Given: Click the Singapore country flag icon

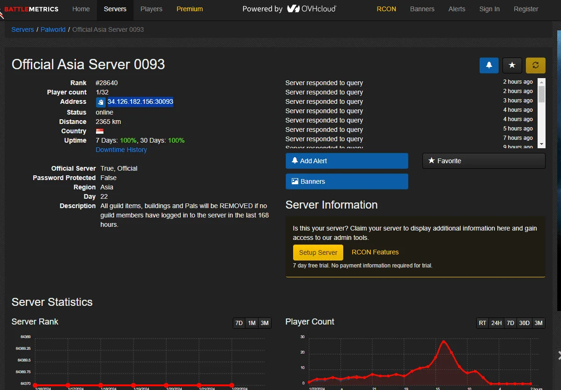Looking at the screenshot, I should pos(100,131).
